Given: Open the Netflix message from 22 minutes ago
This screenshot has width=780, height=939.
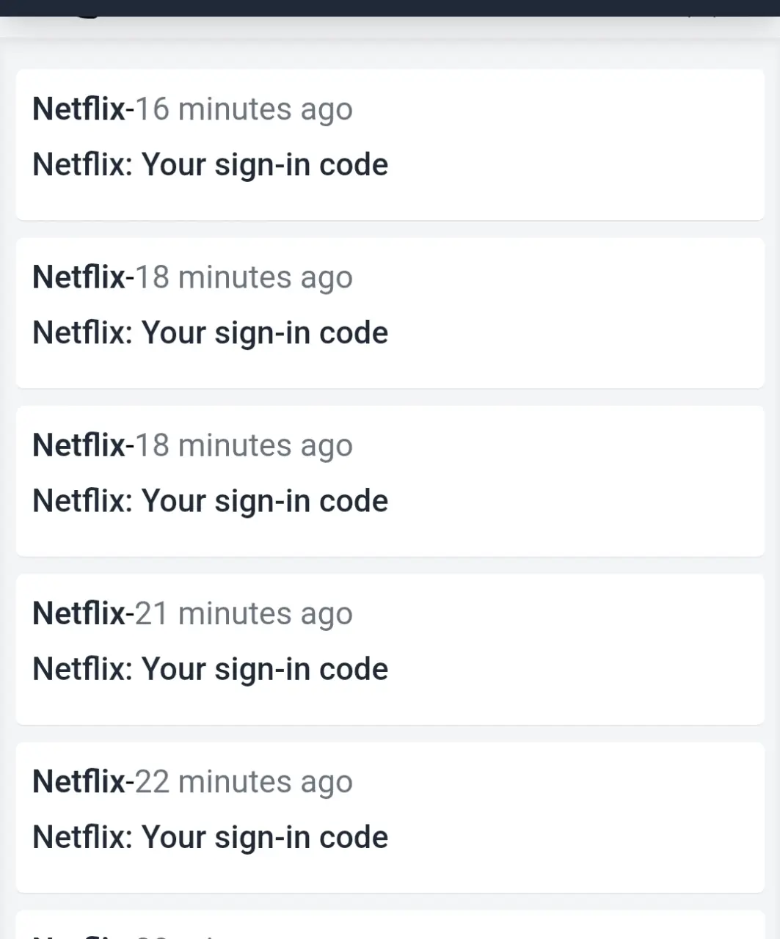Looking at the screenshot, I should coord(390,817).
